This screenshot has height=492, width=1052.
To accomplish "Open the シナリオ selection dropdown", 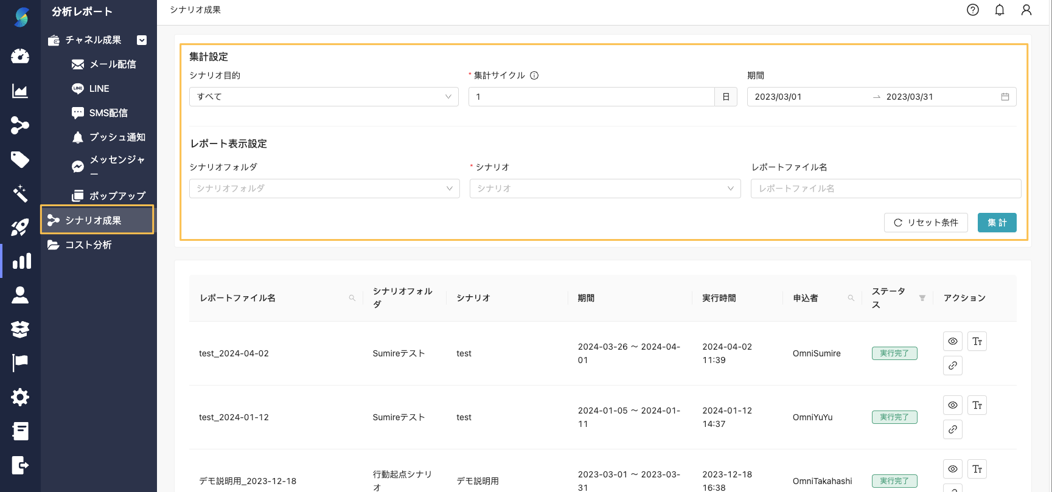I will tap(605, 189).
